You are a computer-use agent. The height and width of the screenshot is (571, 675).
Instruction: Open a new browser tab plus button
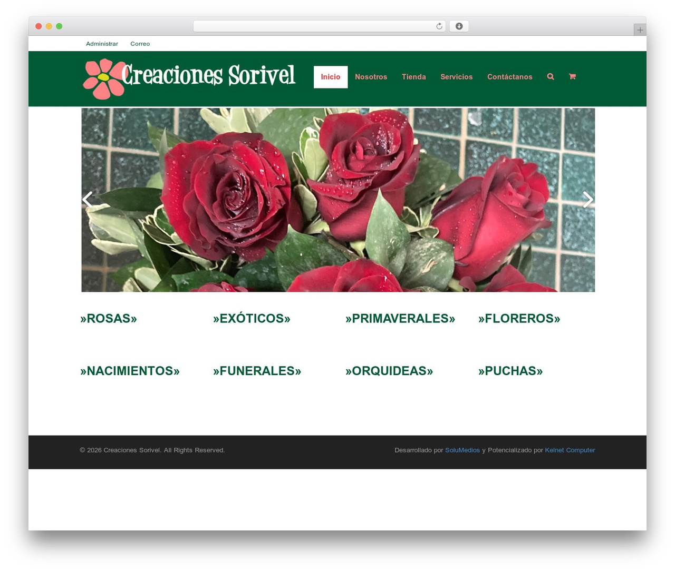pos(640,30)
